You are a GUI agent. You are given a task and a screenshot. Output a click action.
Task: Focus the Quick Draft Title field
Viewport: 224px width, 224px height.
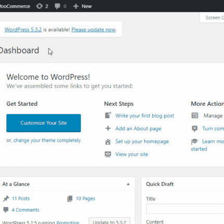185,209
